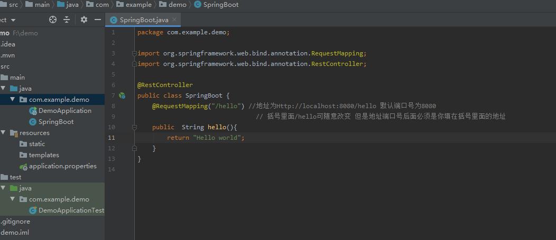
Task: Open project panel settings gear
Action: [x=84, y=20]
